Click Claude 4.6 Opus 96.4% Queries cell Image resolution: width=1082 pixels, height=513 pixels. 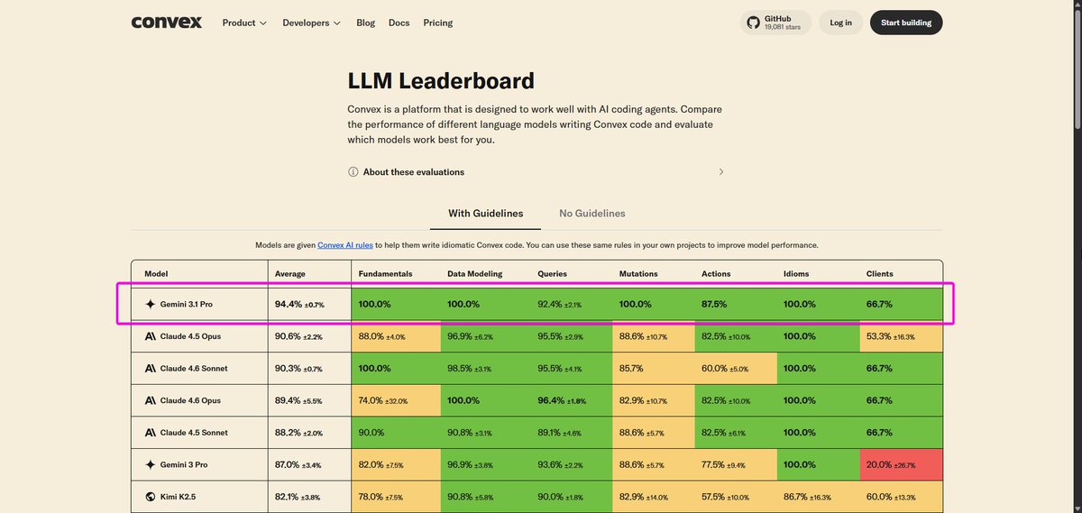coord(571,400)
